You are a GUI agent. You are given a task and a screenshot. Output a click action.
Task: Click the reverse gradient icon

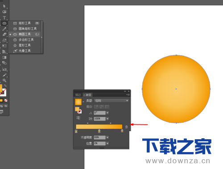coord(78,118)
